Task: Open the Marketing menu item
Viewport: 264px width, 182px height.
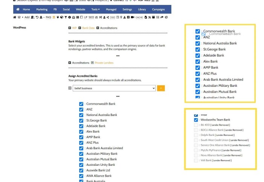Action: click(x=41, y=9)
